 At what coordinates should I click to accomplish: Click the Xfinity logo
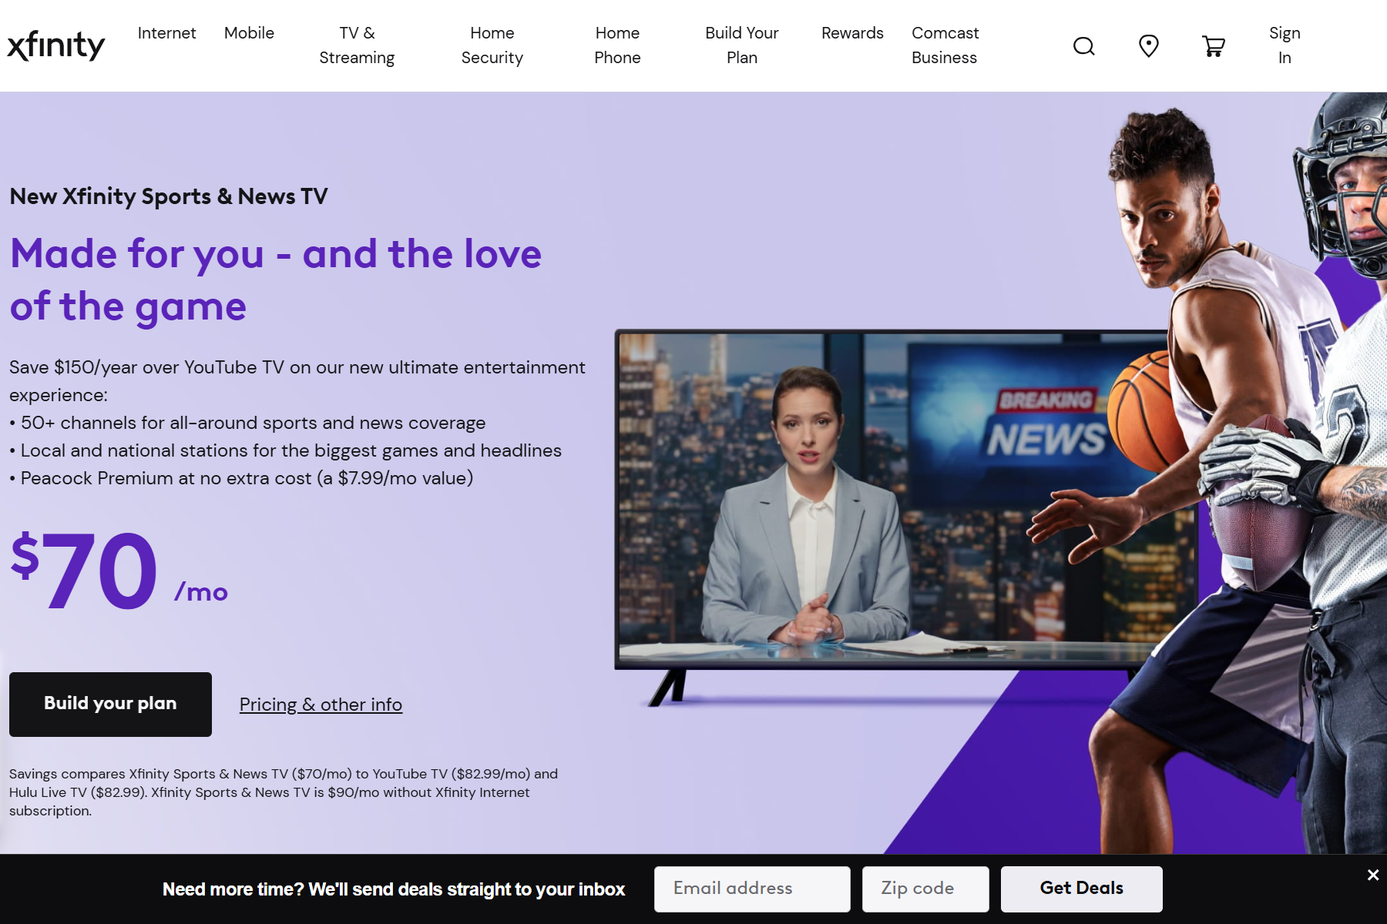(x=56, y=45)
